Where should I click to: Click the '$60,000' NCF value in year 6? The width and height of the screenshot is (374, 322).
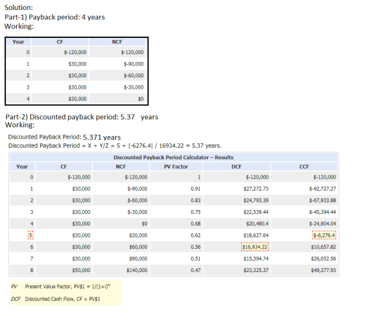click(x=138, y=247)
